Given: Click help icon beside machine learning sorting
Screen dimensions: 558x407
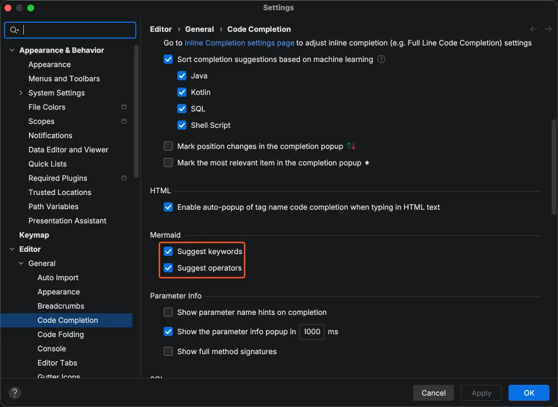Looking at the screenshot, I should click(x=381, y=59).
